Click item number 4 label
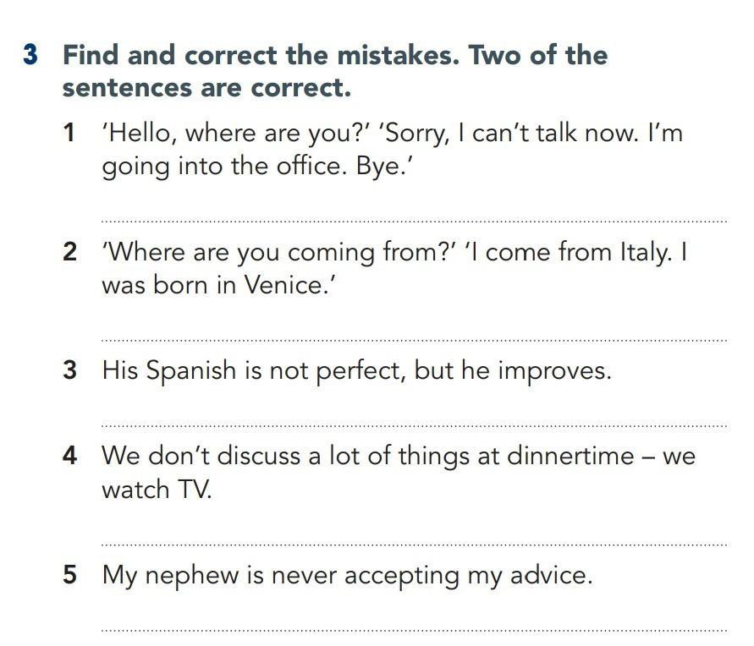This screenshot has height=646, width=754. click(x=69, y=455)
